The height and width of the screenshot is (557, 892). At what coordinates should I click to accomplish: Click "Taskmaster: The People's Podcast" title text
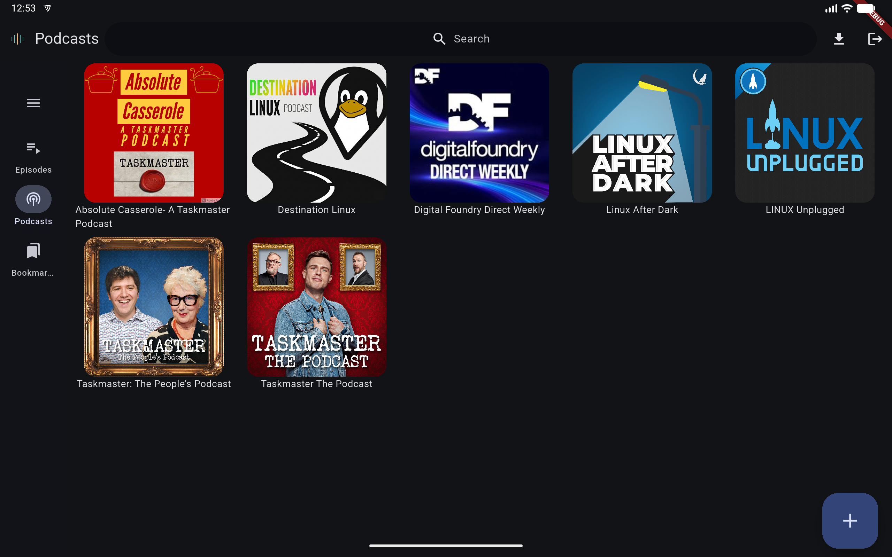154,384
